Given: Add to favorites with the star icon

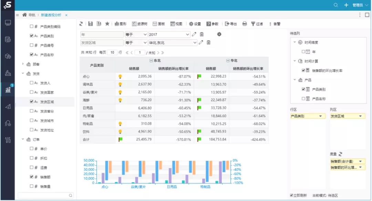Looking at the screenshot, I should [x=107, y=24].
